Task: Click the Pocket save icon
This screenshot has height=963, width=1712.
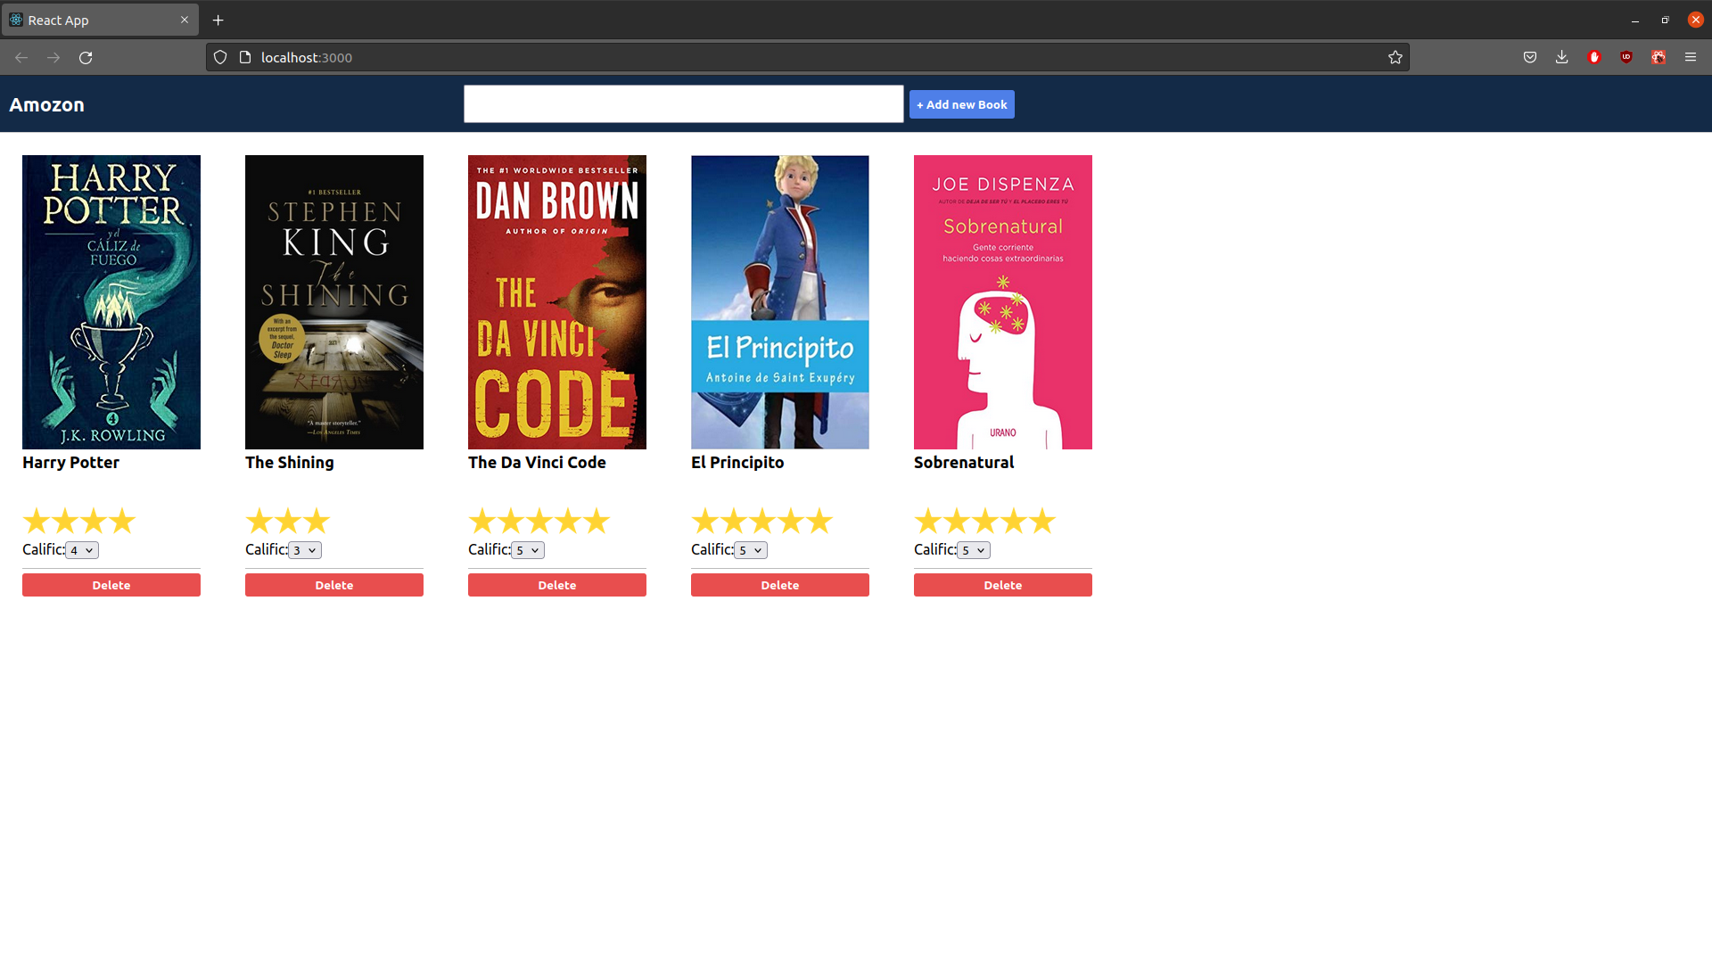Action: (x=1530, y=58)
